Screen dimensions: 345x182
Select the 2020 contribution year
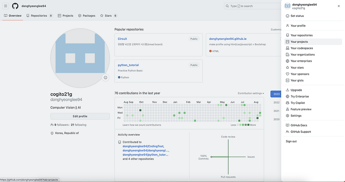(276, 119)
